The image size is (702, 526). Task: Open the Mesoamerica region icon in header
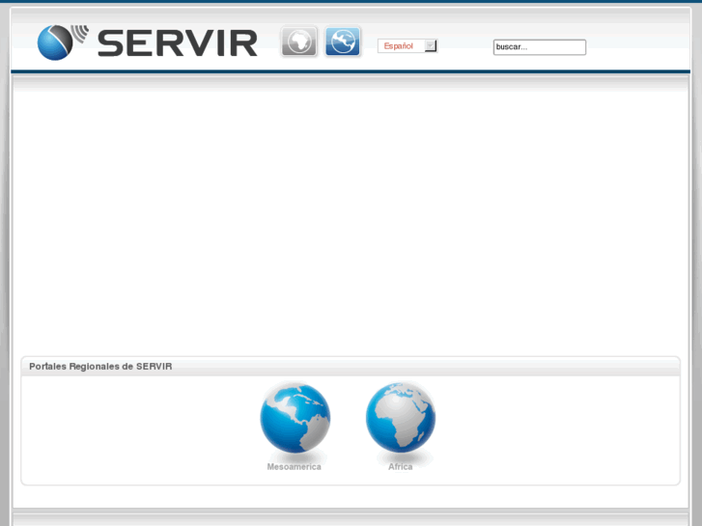[343, 42]
